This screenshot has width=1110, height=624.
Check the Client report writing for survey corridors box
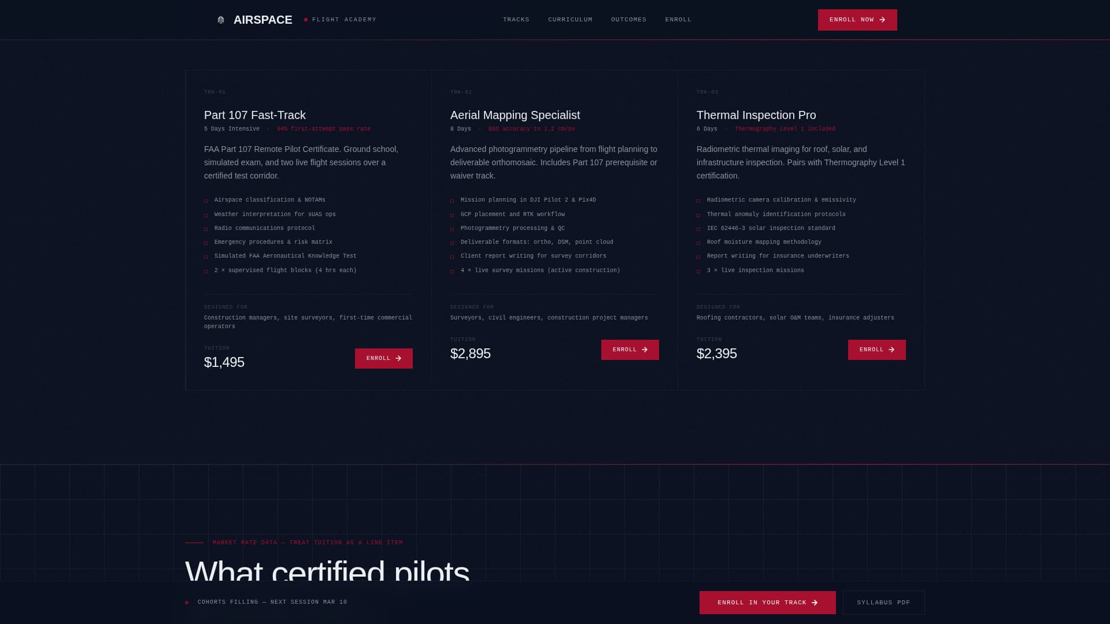(452, 257)
